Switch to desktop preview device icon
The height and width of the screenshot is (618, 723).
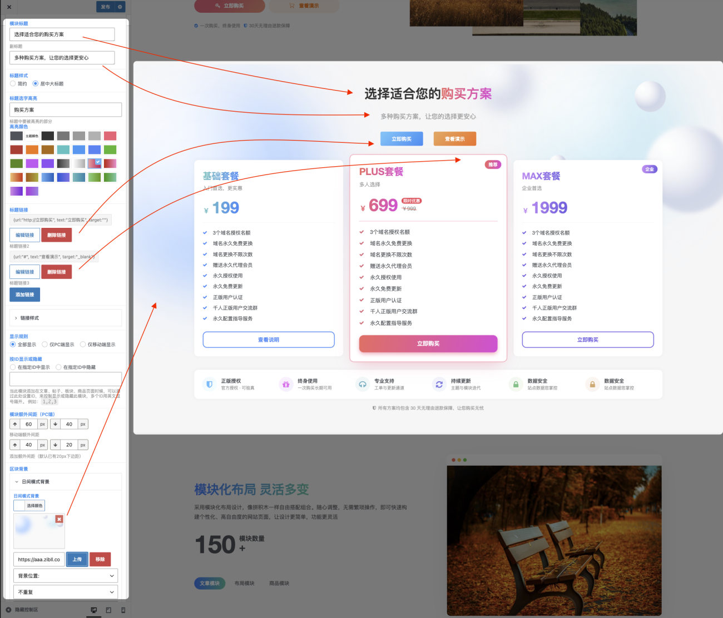point(93,610)
